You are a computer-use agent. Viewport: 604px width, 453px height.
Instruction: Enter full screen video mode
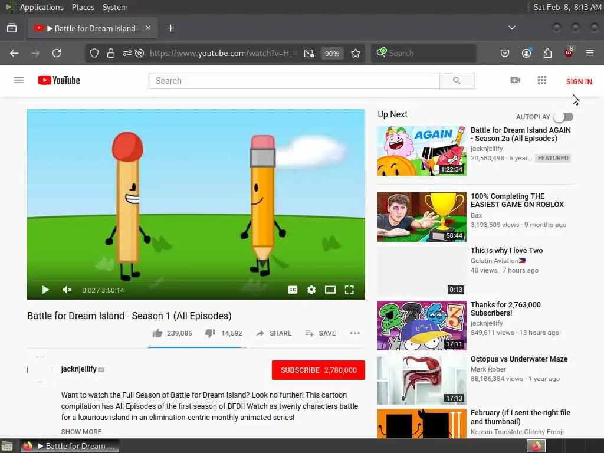tap(349, 290)
